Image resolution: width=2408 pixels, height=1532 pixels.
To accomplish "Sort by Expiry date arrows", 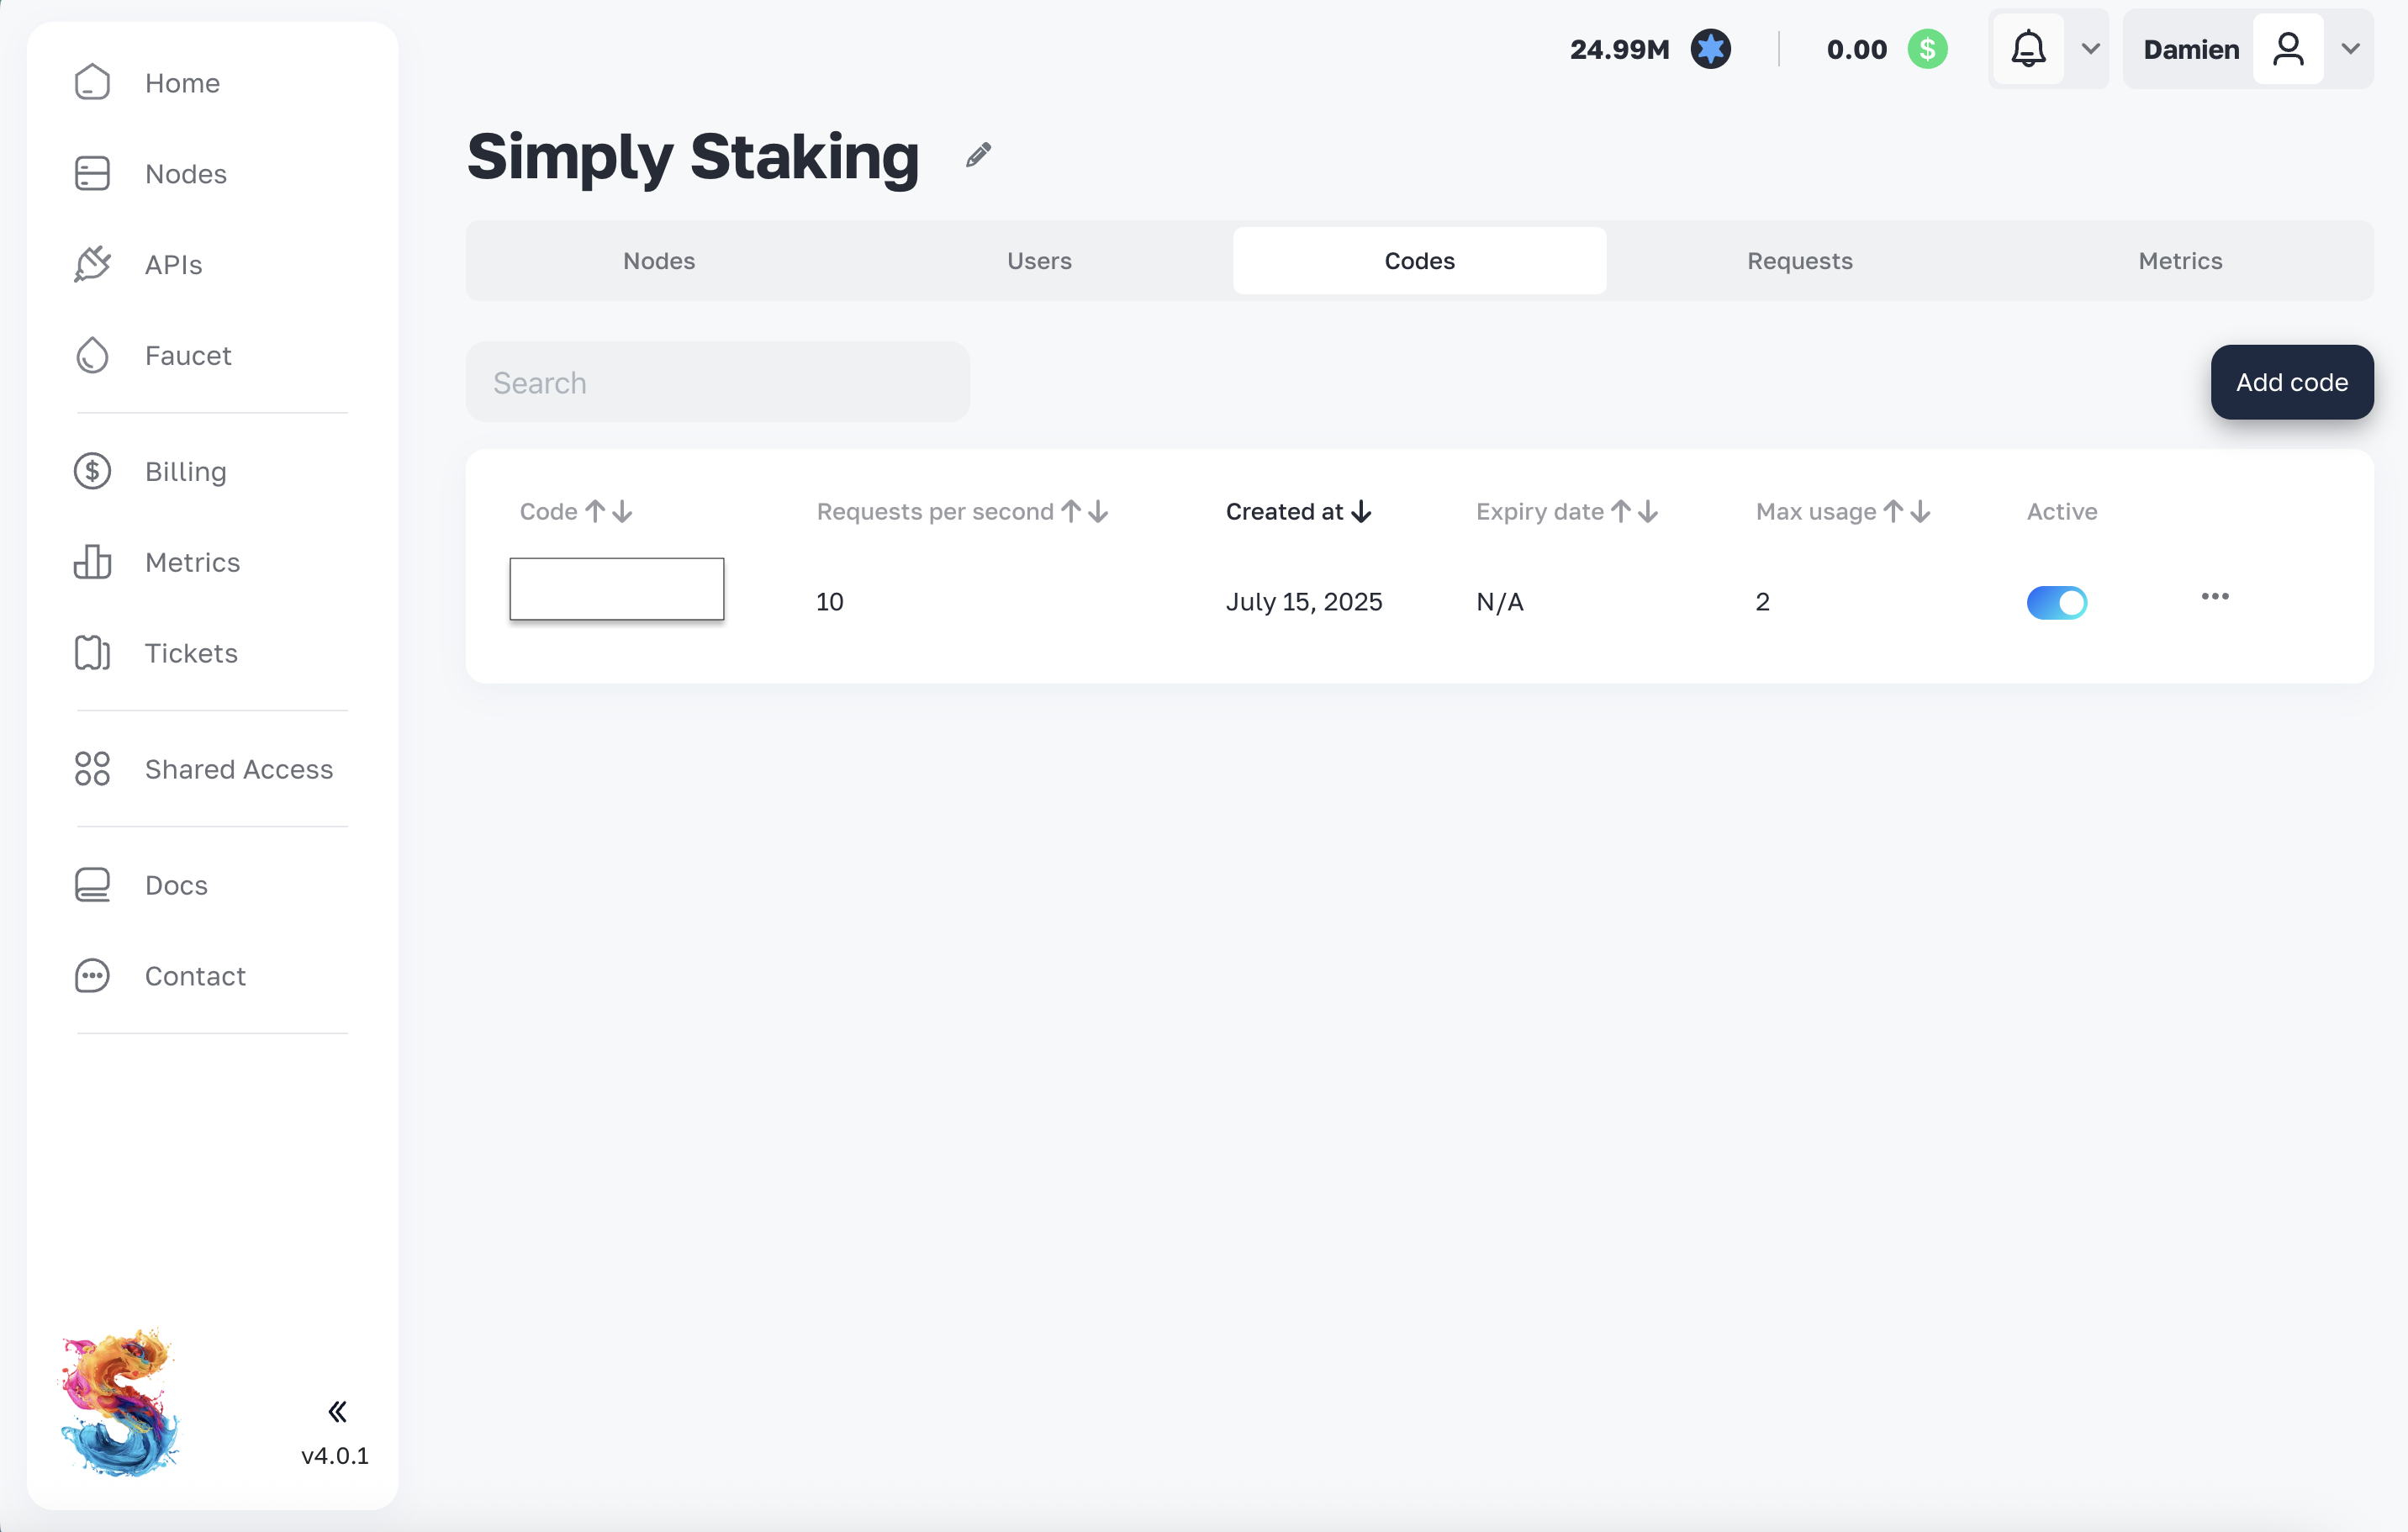I will click(1635, 512).
